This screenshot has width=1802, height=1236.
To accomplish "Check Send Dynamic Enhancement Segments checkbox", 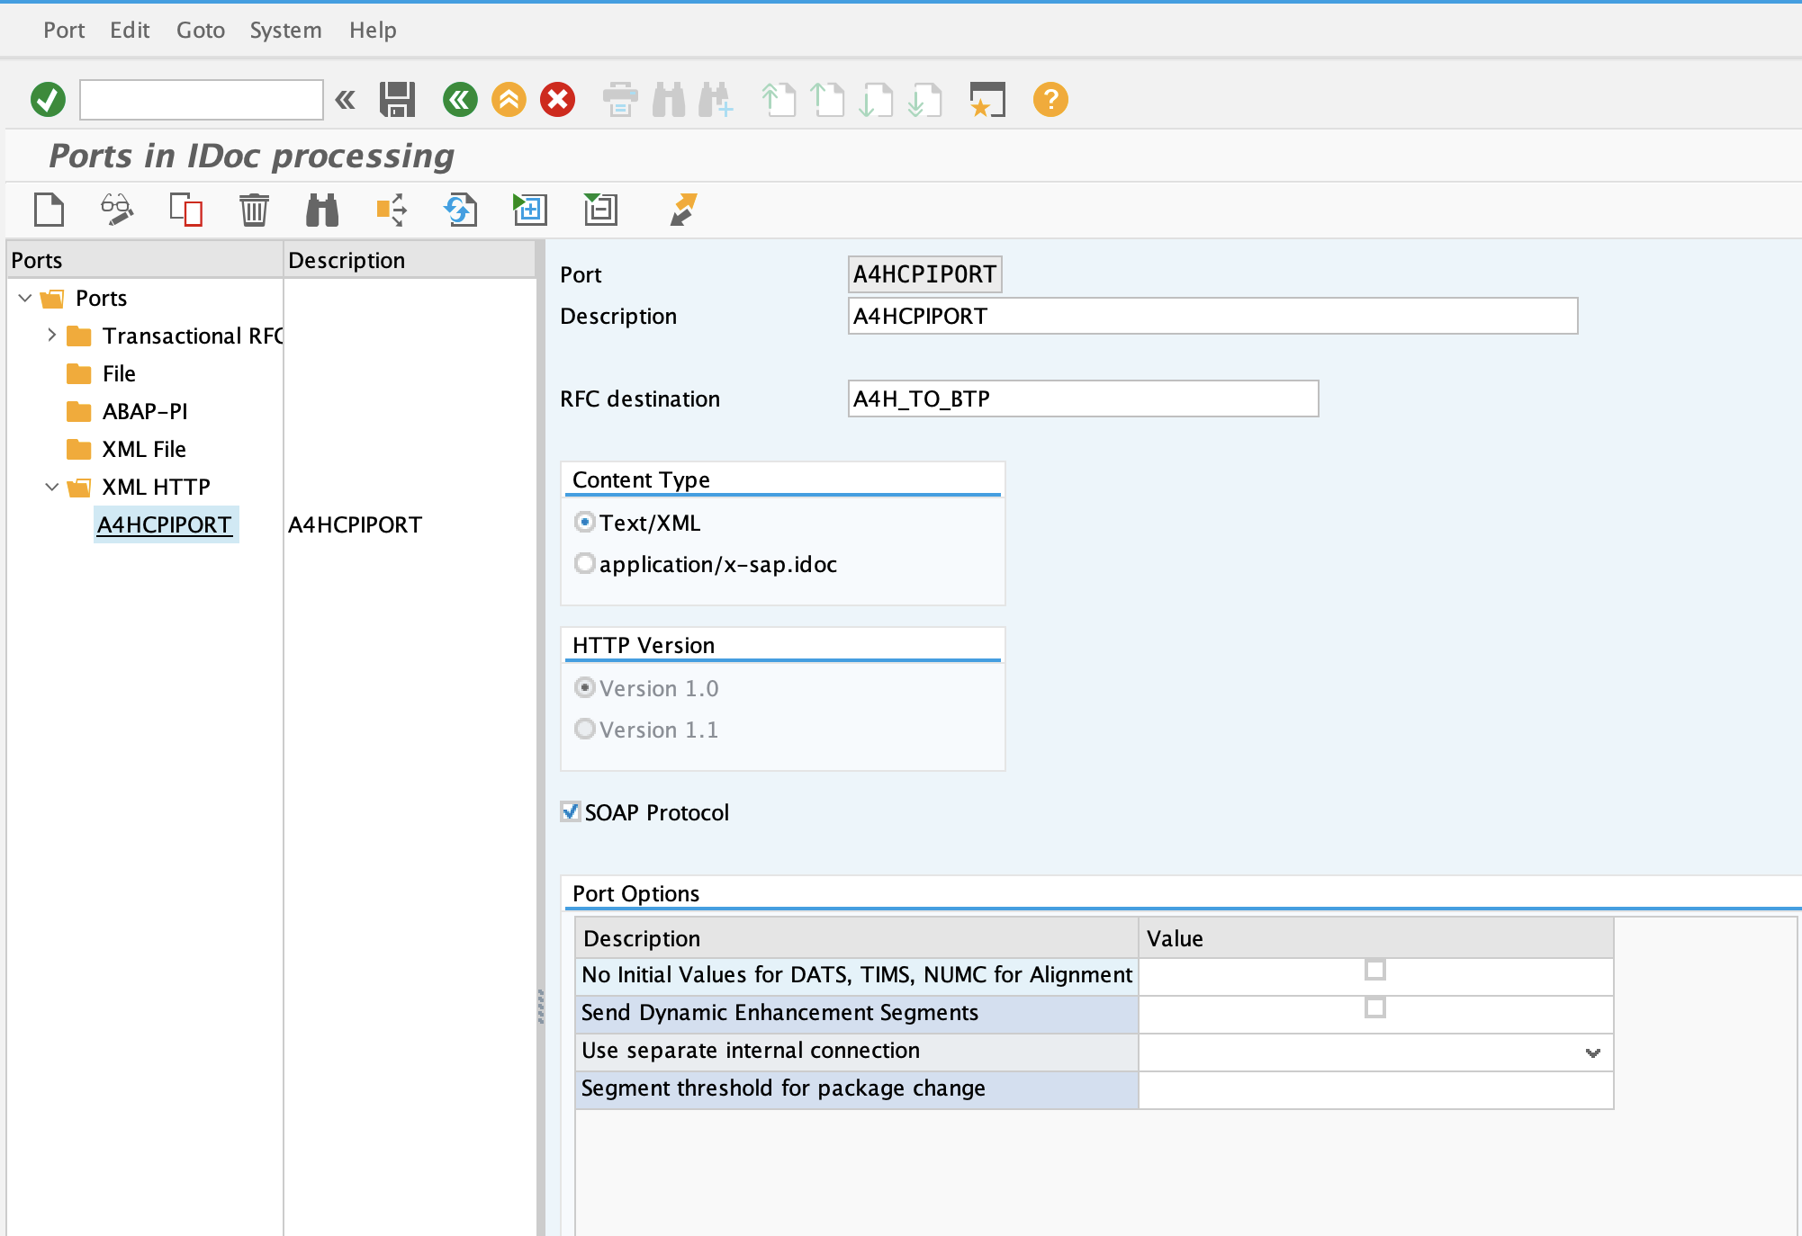I will pos(1375,1008).
